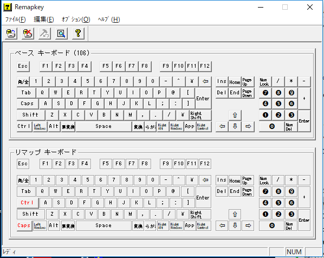This screenshot has height=258, width=324.
Task: Click the up arrow key in base keyboard
Action: click(235, 115)
